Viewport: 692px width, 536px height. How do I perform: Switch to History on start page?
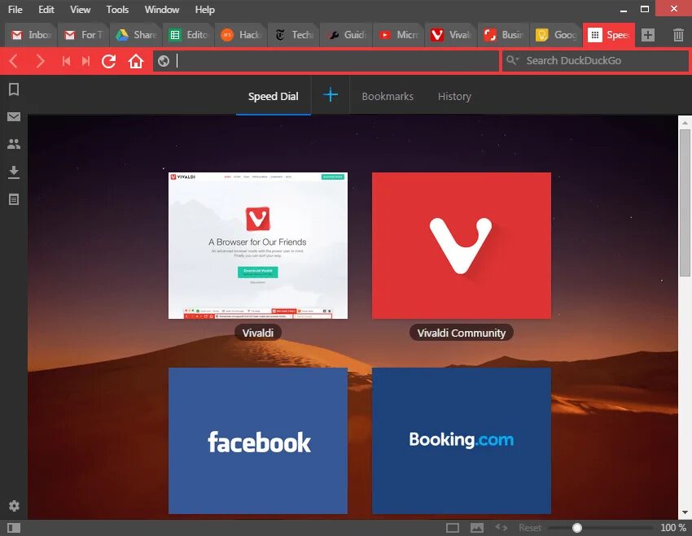coord(454,96)
